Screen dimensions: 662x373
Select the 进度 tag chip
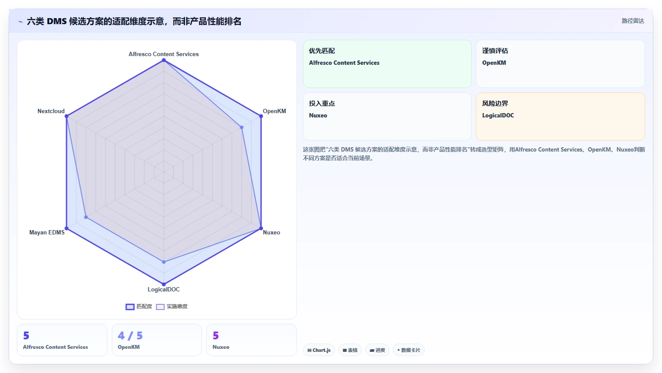coord(377,350)
